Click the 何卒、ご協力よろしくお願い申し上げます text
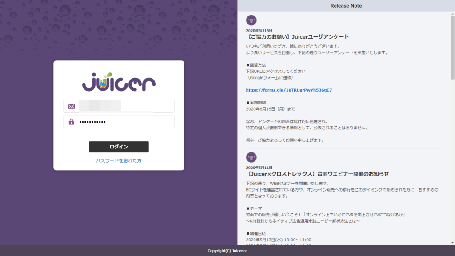 [285, 140]
